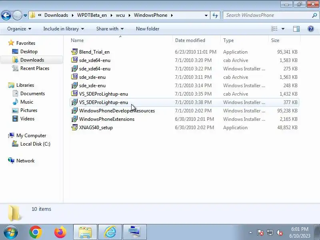Open the view options dropdown arrow
Viewport: 320px width, 240px height.
283,29
